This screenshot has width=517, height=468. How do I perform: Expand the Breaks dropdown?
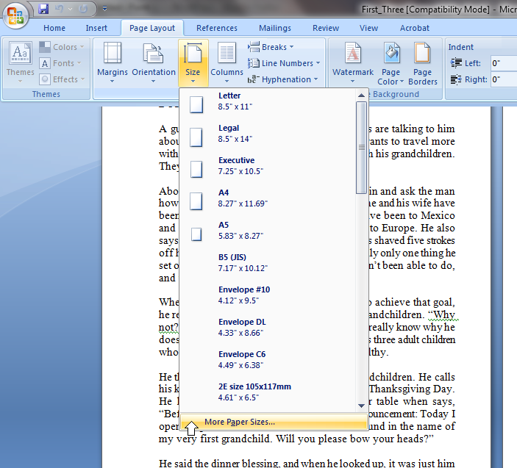[x=271, y=47]
